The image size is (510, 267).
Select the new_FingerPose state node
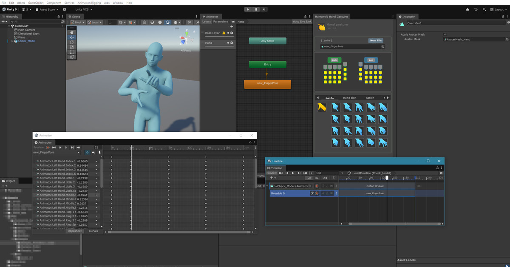[x=267, y=84]
